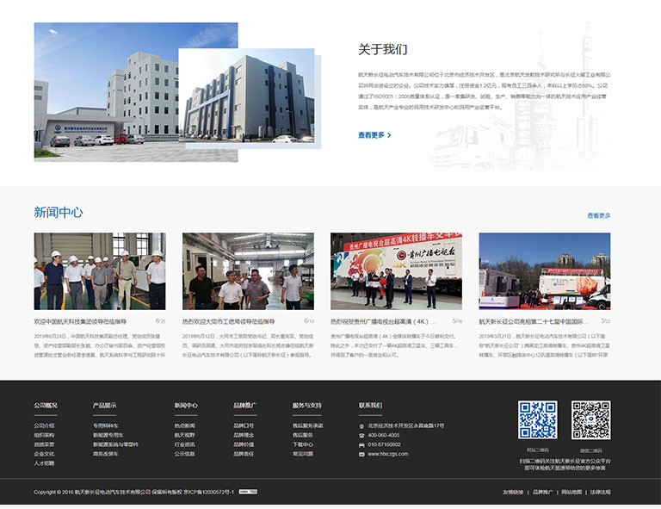Open 网站地图 in the bottom bar
Screen dimensions: 661x509
tap(571, 492)
